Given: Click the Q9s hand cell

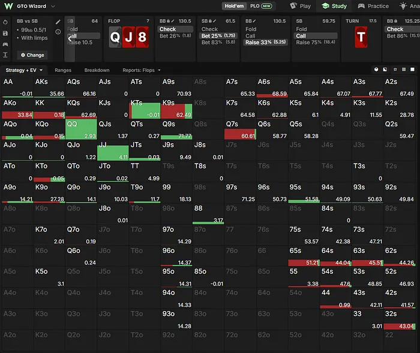Looking at the screenshot, I should [x=176, y=129].
